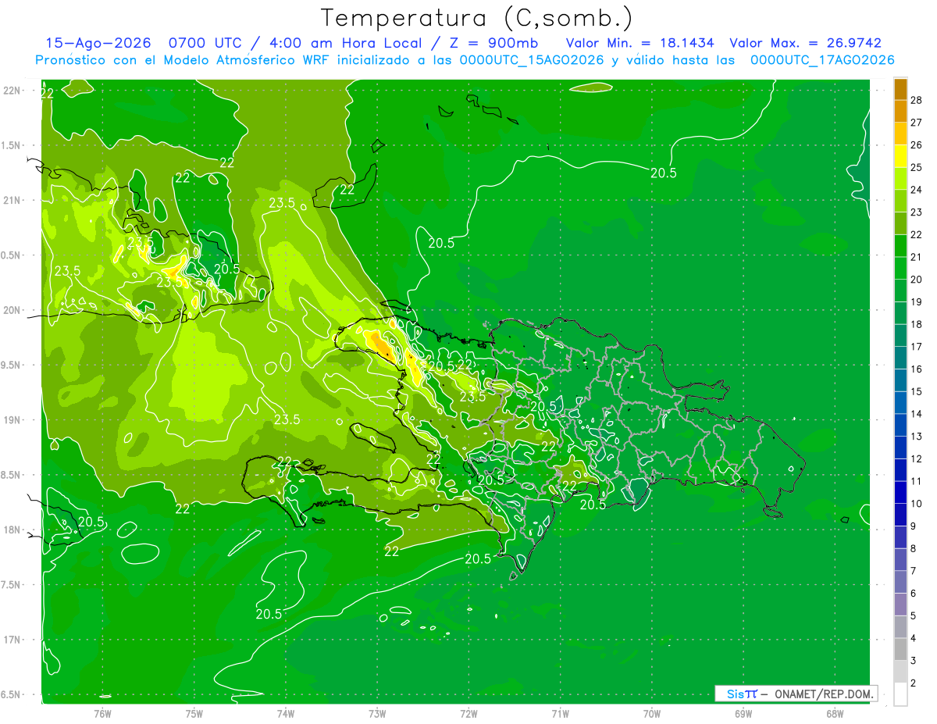The height and width of the screenshot is (724, 937).
Task: Click the "23" colorbar scale label
Action: [x=917, y=212]
